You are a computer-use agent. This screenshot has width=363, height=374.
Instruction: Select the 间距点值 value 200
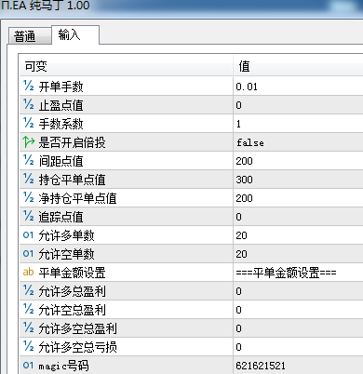(x=299, y=161)
